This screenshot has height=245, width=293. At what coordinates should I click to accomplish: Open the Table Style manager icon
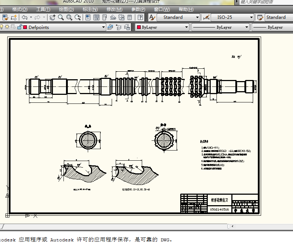260,17
